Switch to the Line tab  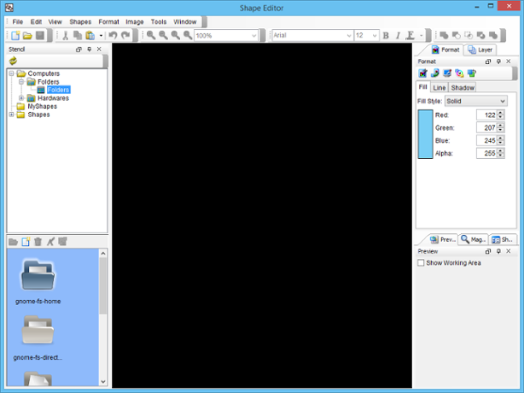(x=440, y=88)
